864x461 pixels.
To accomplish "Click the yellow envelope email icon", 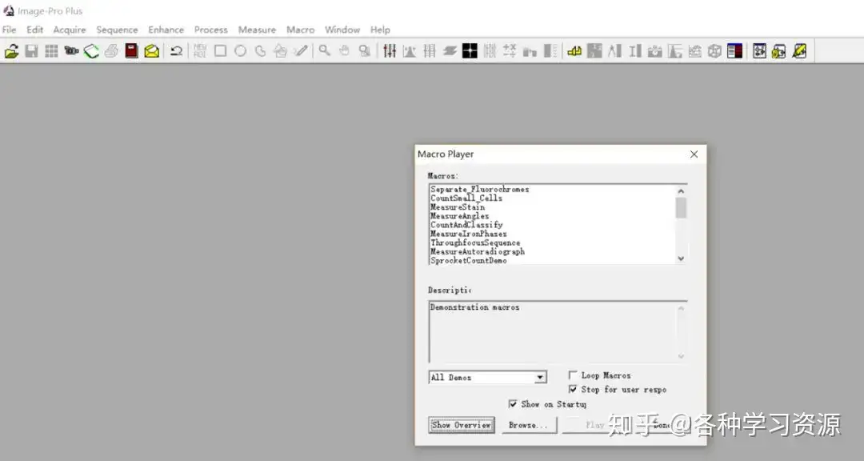I will (x=151, y=51).
